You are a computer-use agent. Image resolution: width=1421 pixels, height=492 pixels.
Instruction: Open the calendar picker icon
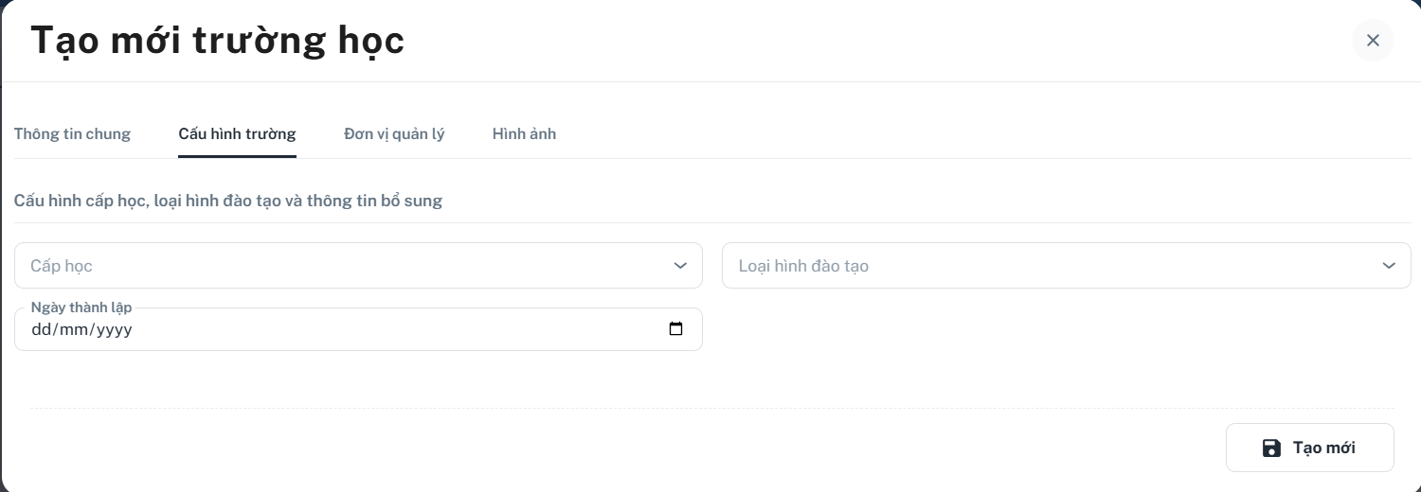675,329
